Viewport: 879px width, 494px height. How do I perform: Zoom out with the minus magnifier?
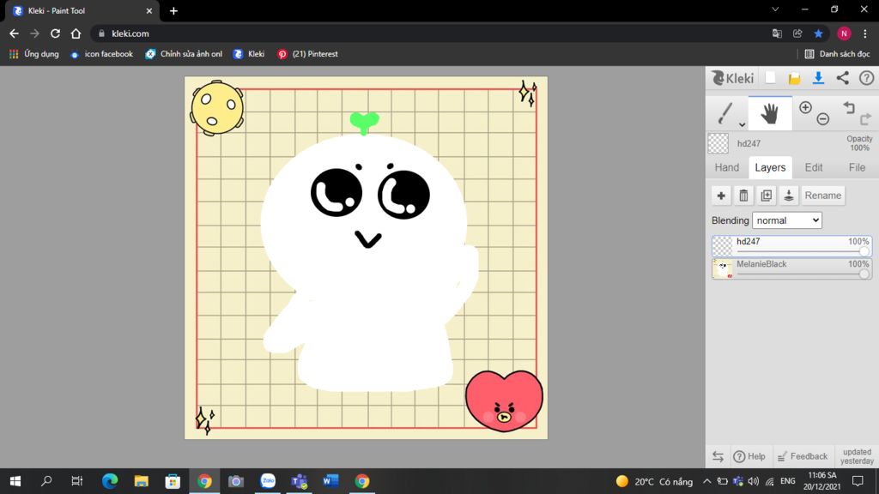tap(823, 118)
